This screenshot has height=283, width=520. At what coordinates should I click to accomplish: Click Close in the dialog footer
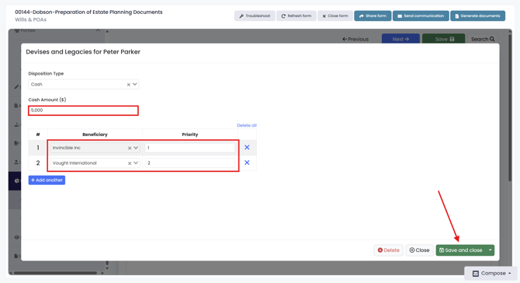click(x=419, y=250)
